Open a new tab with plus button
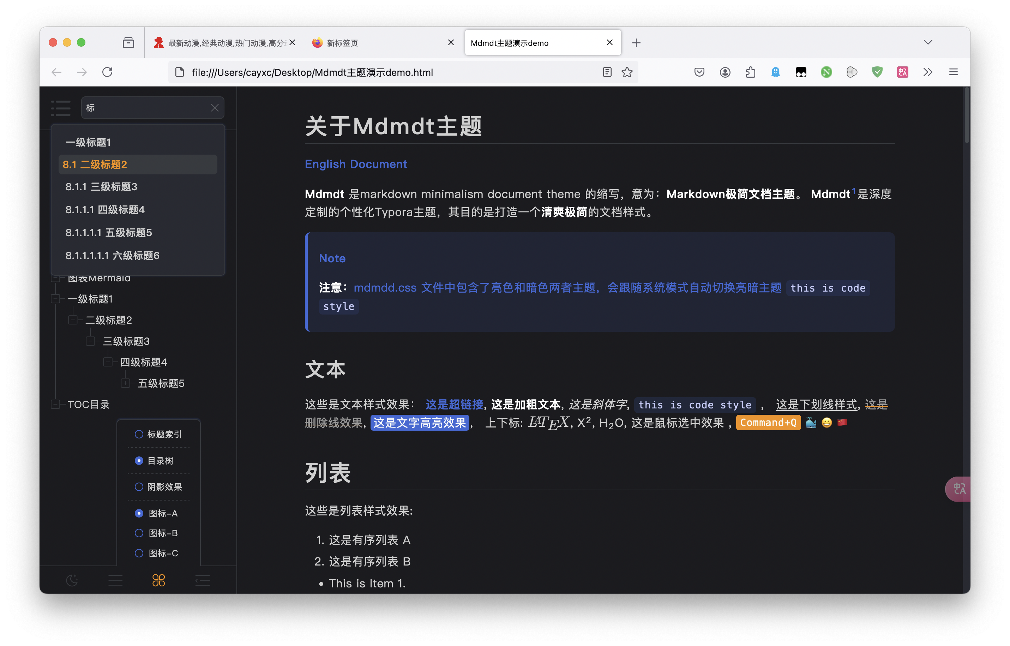 pos(636,43)
